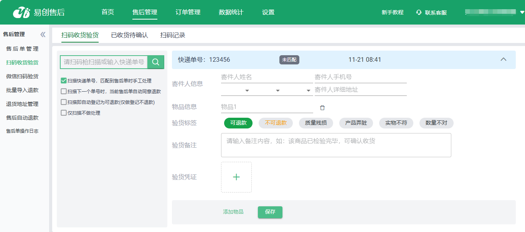Click the 验货备注 remarks text area
525x232 pixels.
(336, 145)
